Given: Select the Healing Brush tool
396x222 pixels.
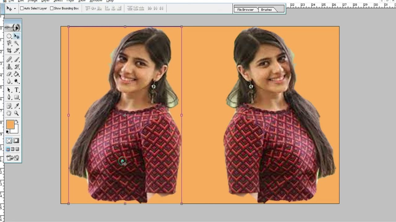Looking at the screenshot, I should coord(9,59).
